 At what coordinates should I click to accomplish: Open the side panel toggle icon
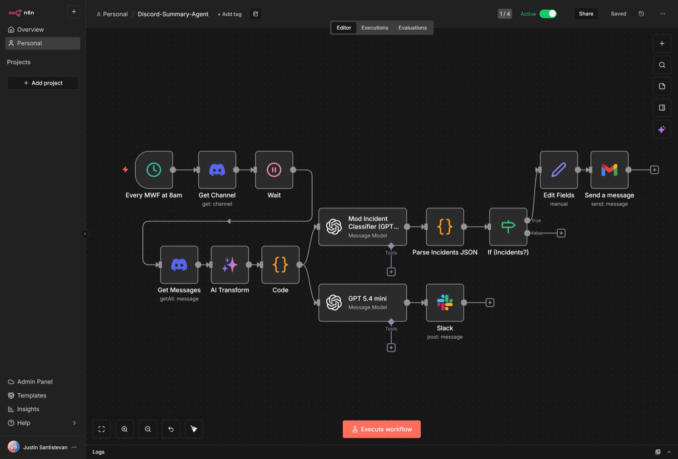point(662,108)
